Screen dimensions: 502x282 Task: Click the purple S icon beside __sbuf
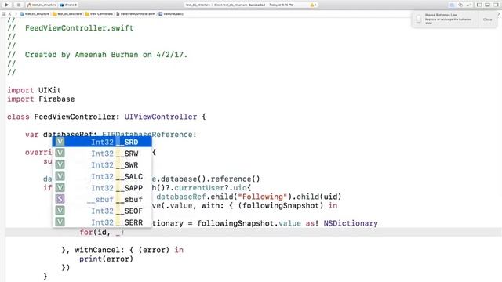click(x=60, y=199)
